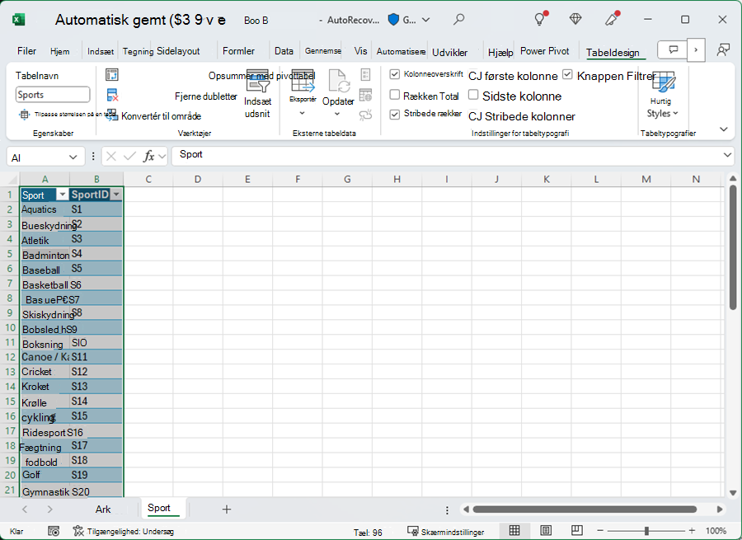Click the unlink table icon
742x540 pixels.
[x=365, y=115]
